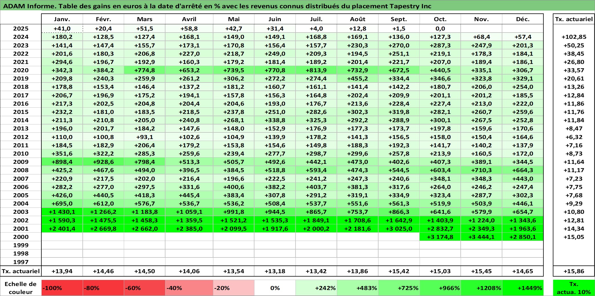
Task: Select the +725% scale swatch
Action: (399, 288)
